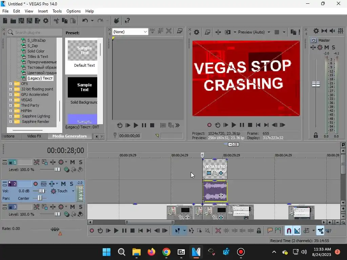
Task: Select the Normal edit tool
Action: 178,231
